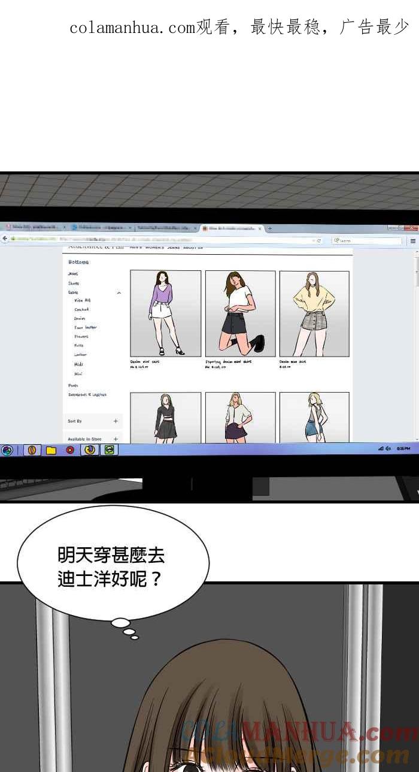Select Jeans in the Bottoms sidebar

(73, 274)
